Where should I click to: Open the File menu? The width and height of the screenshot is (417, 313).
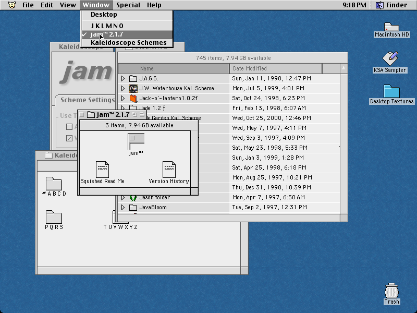(x=28, y=5)
